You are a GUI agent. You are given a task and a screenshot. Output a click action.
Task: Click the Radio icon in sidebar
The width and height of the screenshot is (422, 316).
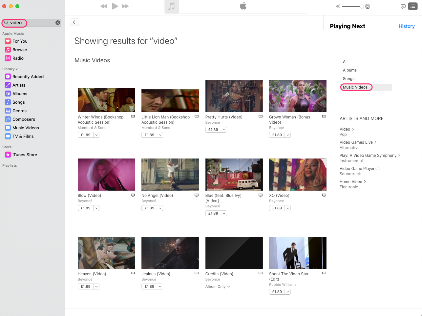click(x=8, y=58)
